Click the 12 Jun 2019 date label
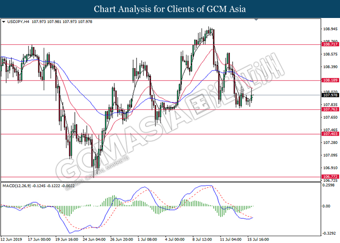This screenshot has height=243, width=340. click(x=11, y=239)
